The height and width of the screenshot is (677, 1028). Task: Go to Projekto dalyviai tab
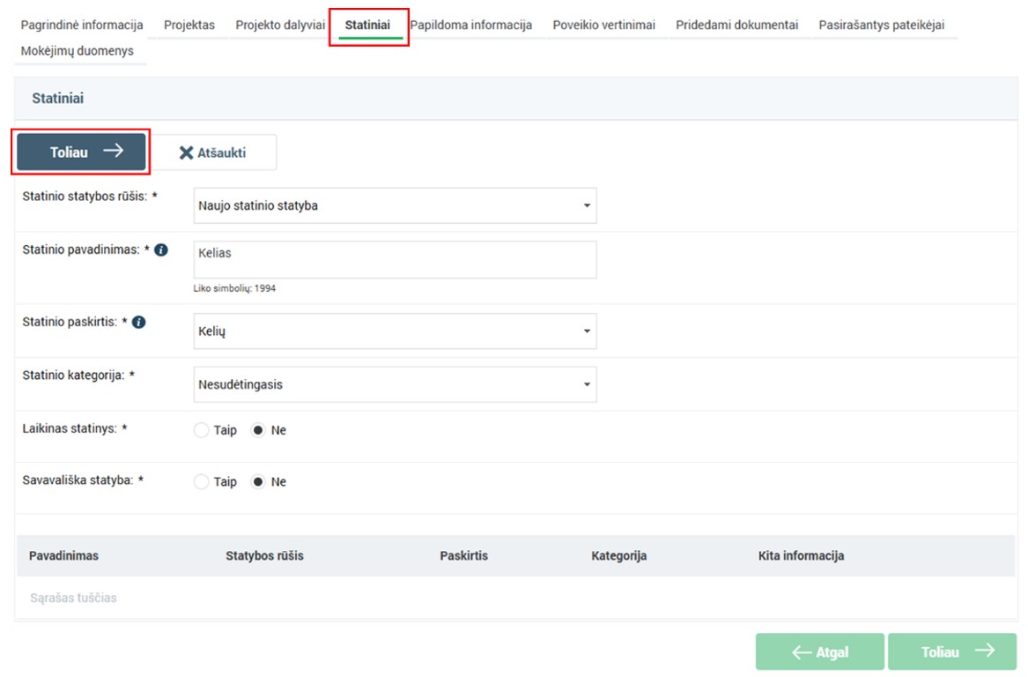point(280,25)
